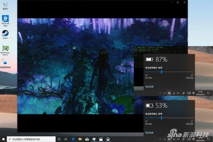Launch Microsoft Edge from the desktop shortcut
The height and width of the screenshot is (142, 213).
pos(5,20)
